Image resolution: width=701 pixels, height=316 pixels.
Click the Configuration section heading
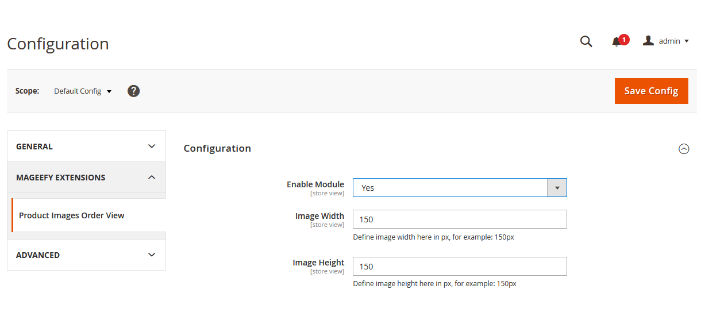(217, 148)
